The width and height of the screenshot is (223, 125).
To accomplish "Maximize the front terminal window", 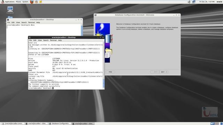I will pyautogui.click(x=100, y=37).
